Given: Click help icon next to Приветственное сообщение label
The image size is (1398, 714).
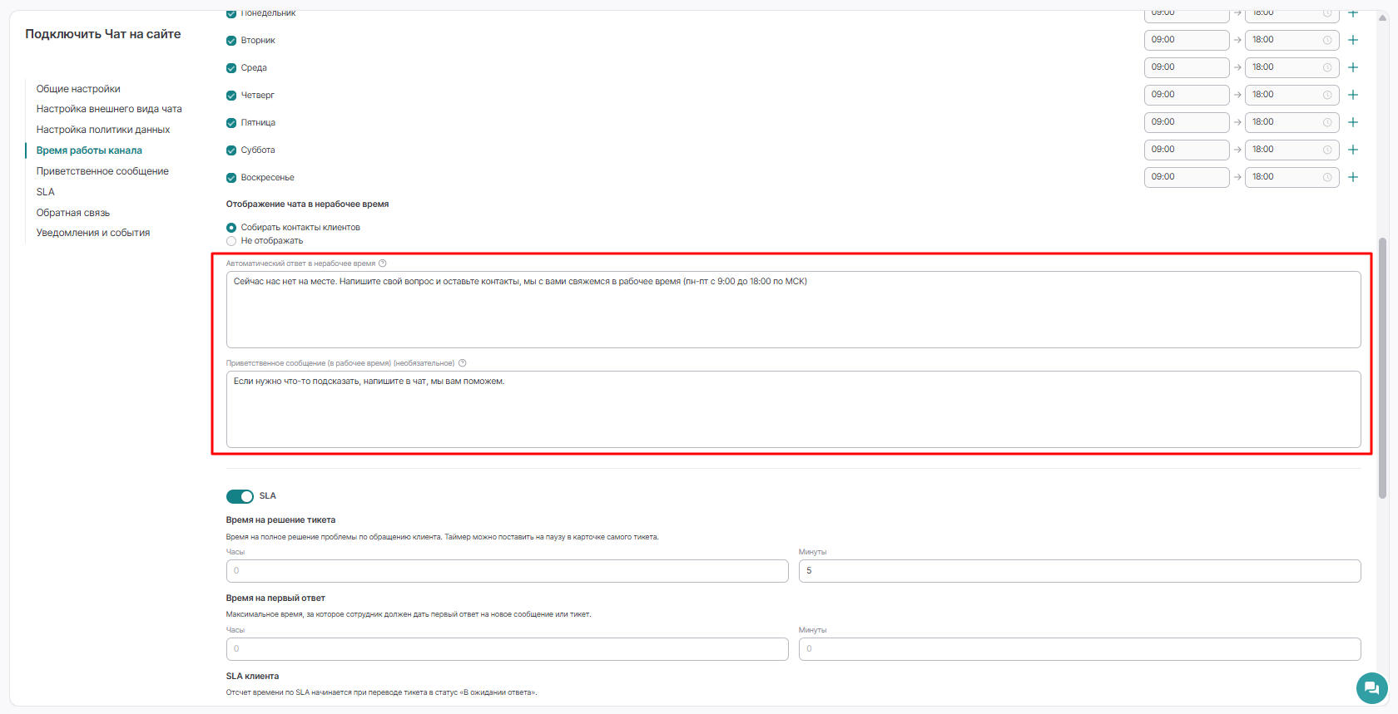Looking at the screenshot, I should pos(463,363).
